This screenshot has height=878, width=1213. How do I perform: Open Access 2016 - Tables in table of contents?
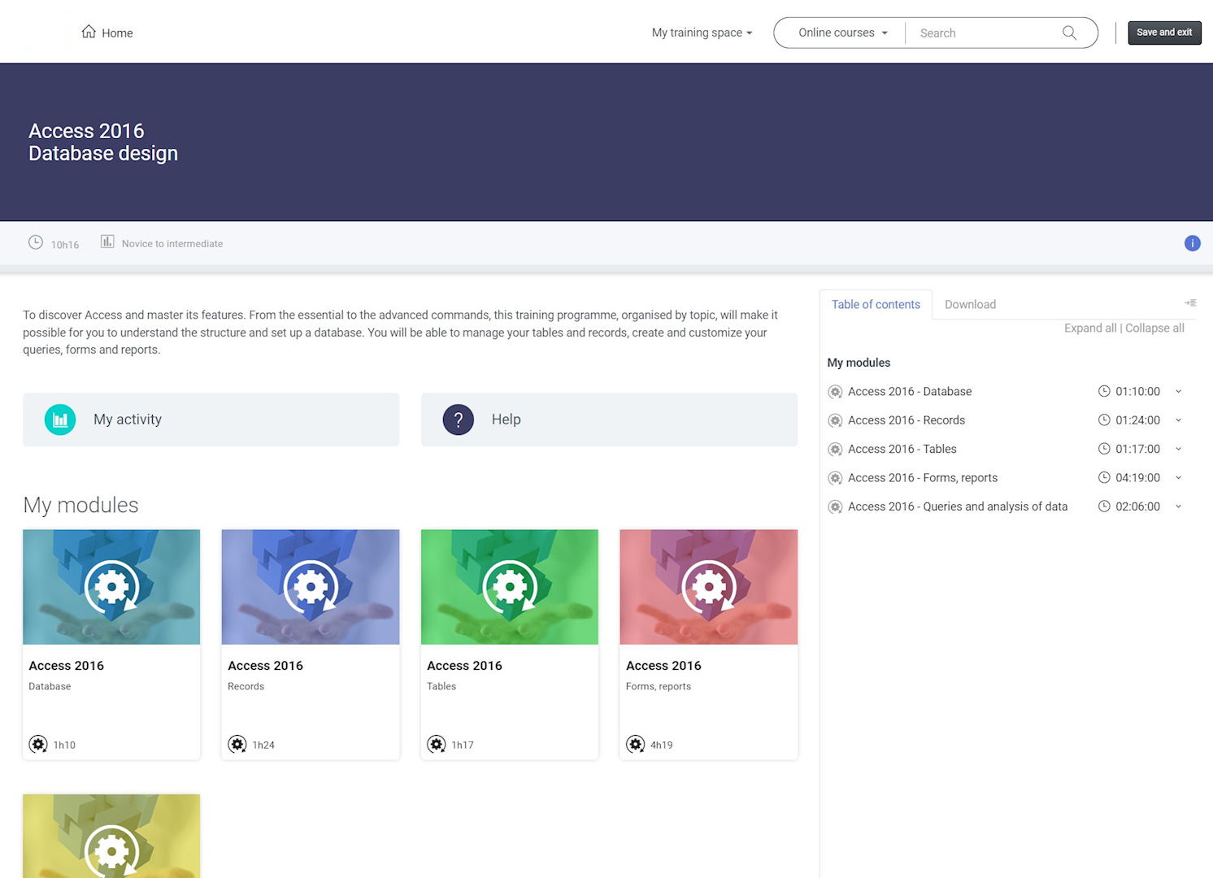[902, 449]
